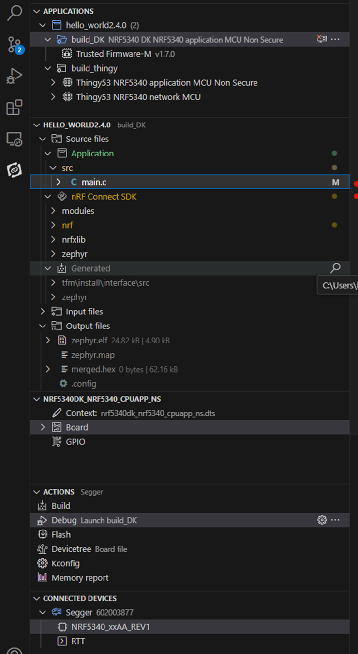Run the Flash action
The width and height of the screenshot is (358, 654).
(190, 534)
